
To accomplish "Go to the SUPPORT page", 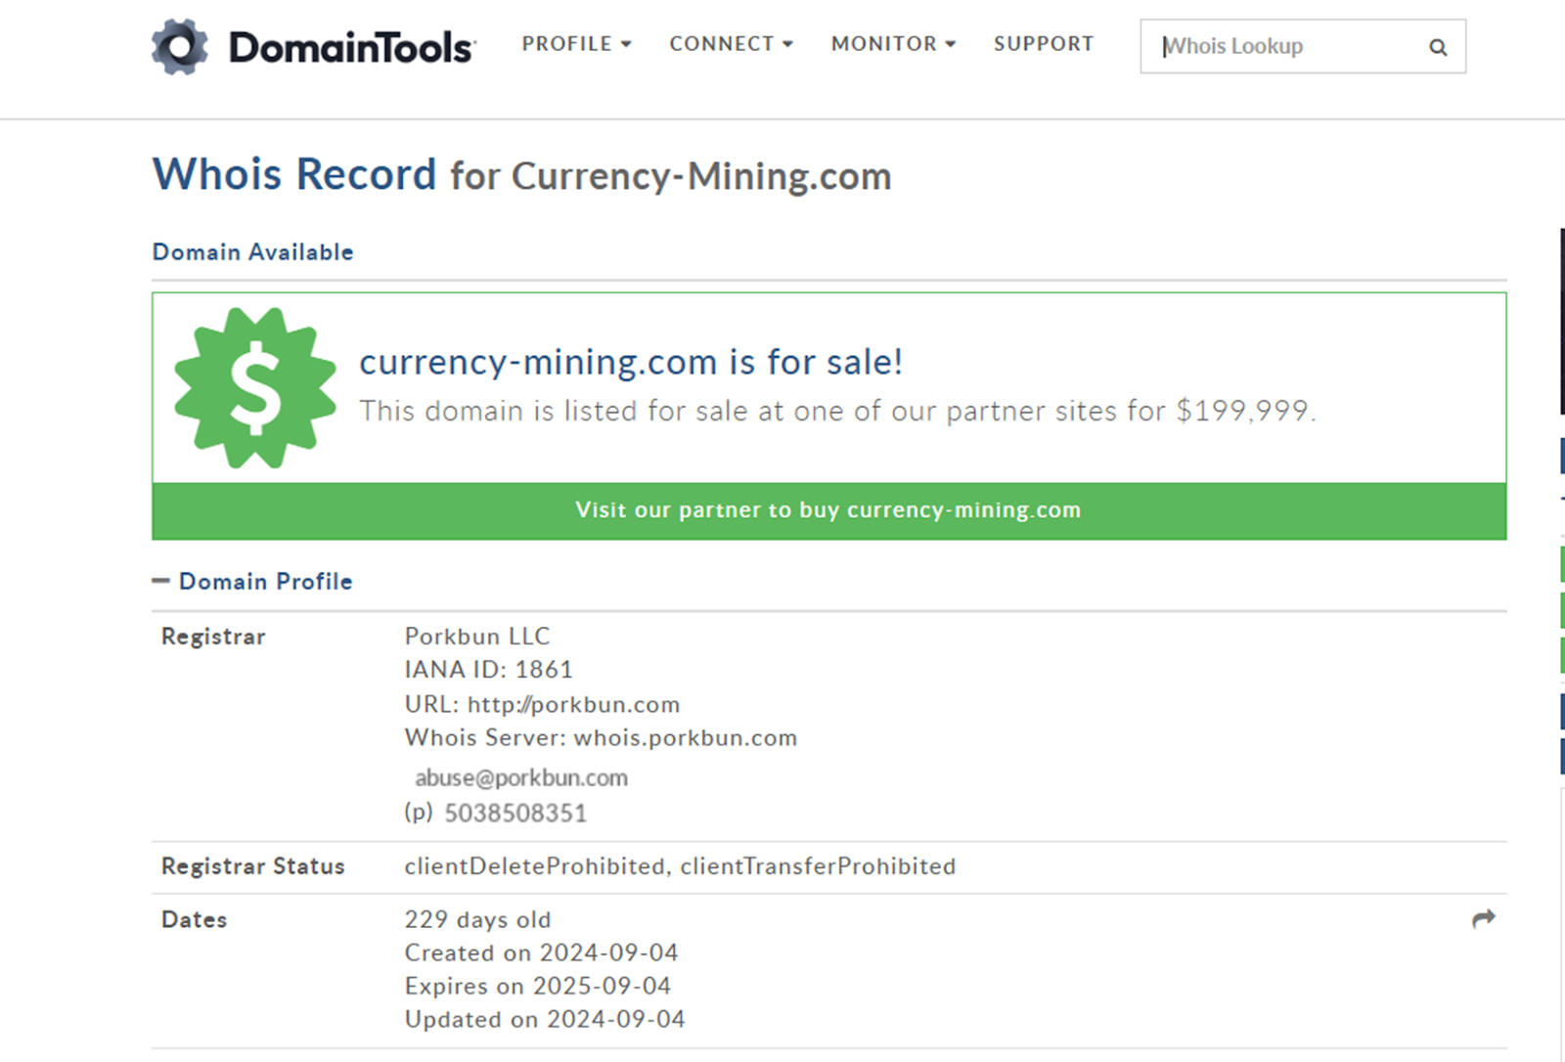I will coord(1044,44).
